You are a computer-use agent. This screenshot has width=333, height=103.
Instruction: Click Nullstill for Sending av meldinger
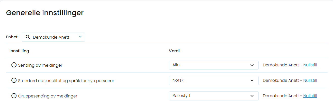(310, 65)
